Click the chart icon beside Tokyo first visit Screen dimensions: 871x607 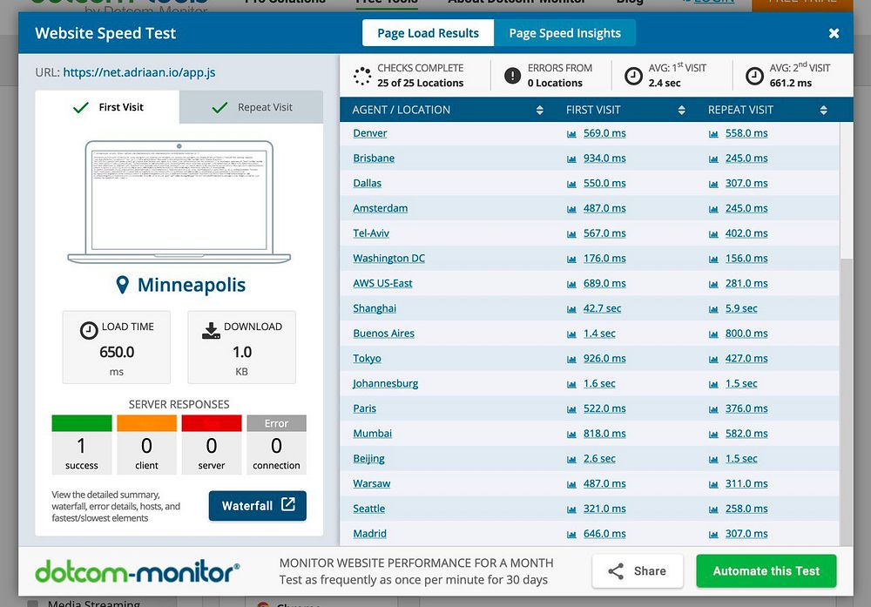click(x=571, y=359)
